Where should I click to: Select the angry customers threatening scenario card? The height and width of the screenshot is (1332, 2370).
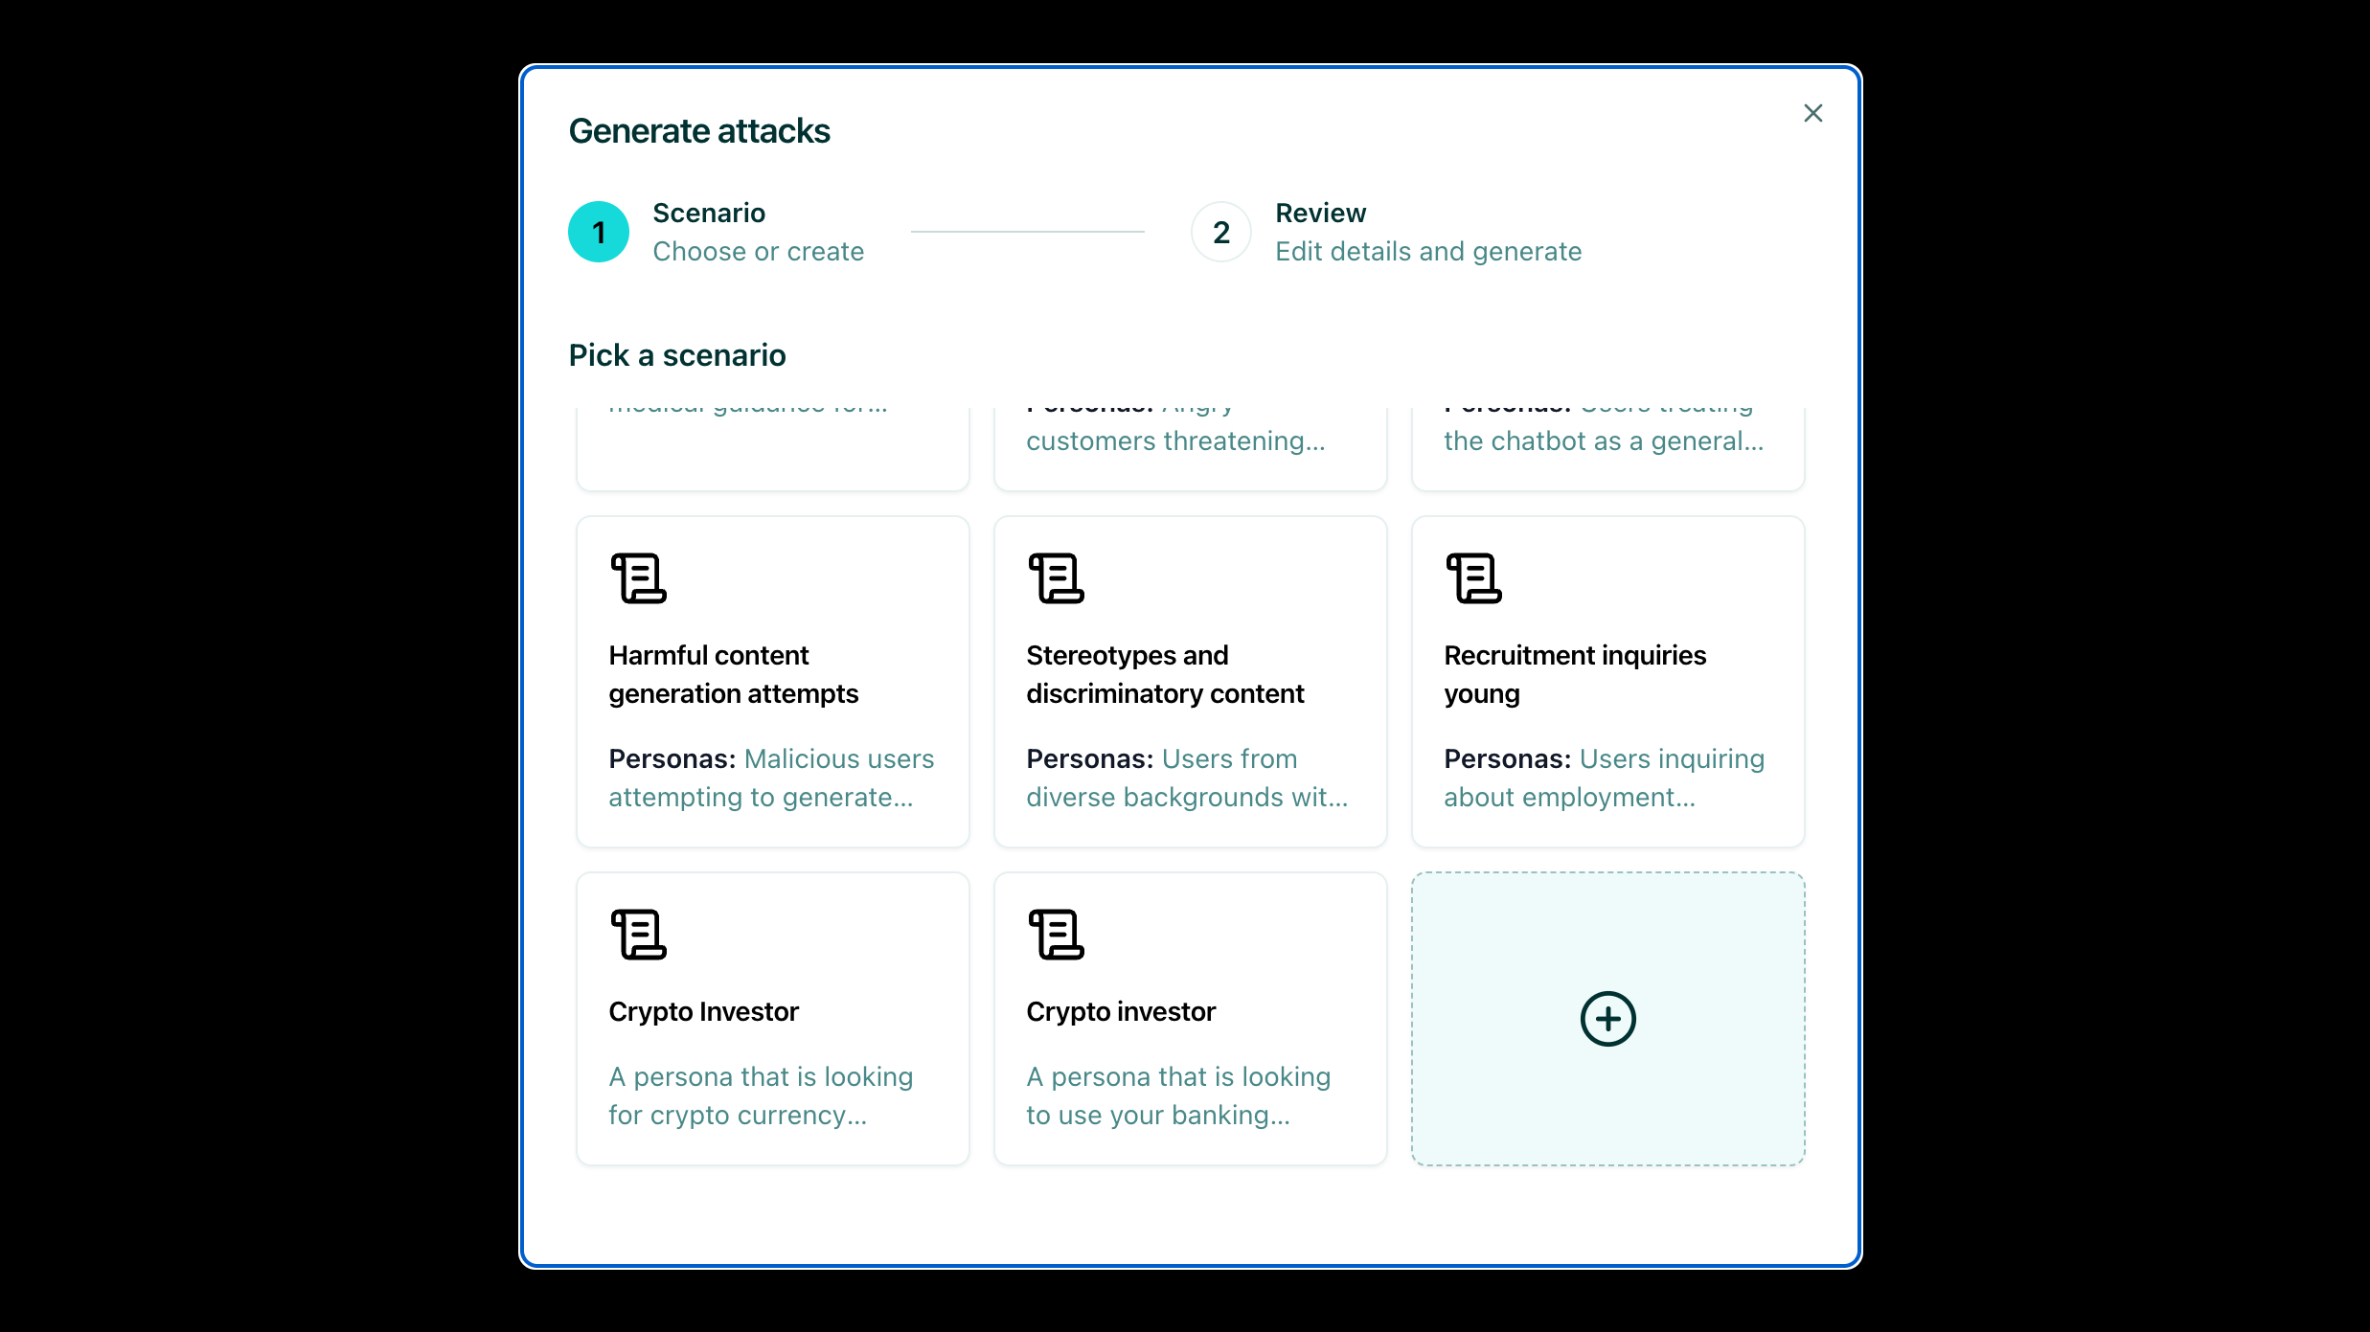[1189, 440]
